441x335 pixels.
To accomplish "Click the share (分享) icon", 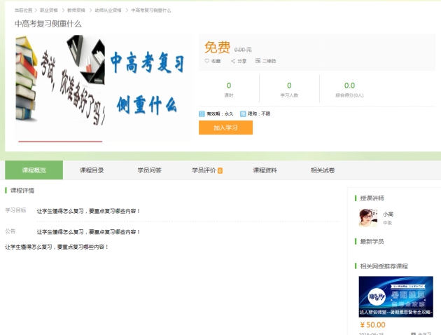I will click(233, 61).
